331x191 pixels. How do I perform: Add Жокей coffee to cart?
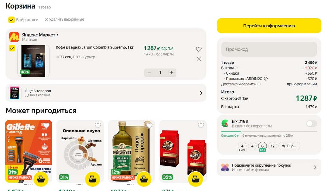pos(195,179)
